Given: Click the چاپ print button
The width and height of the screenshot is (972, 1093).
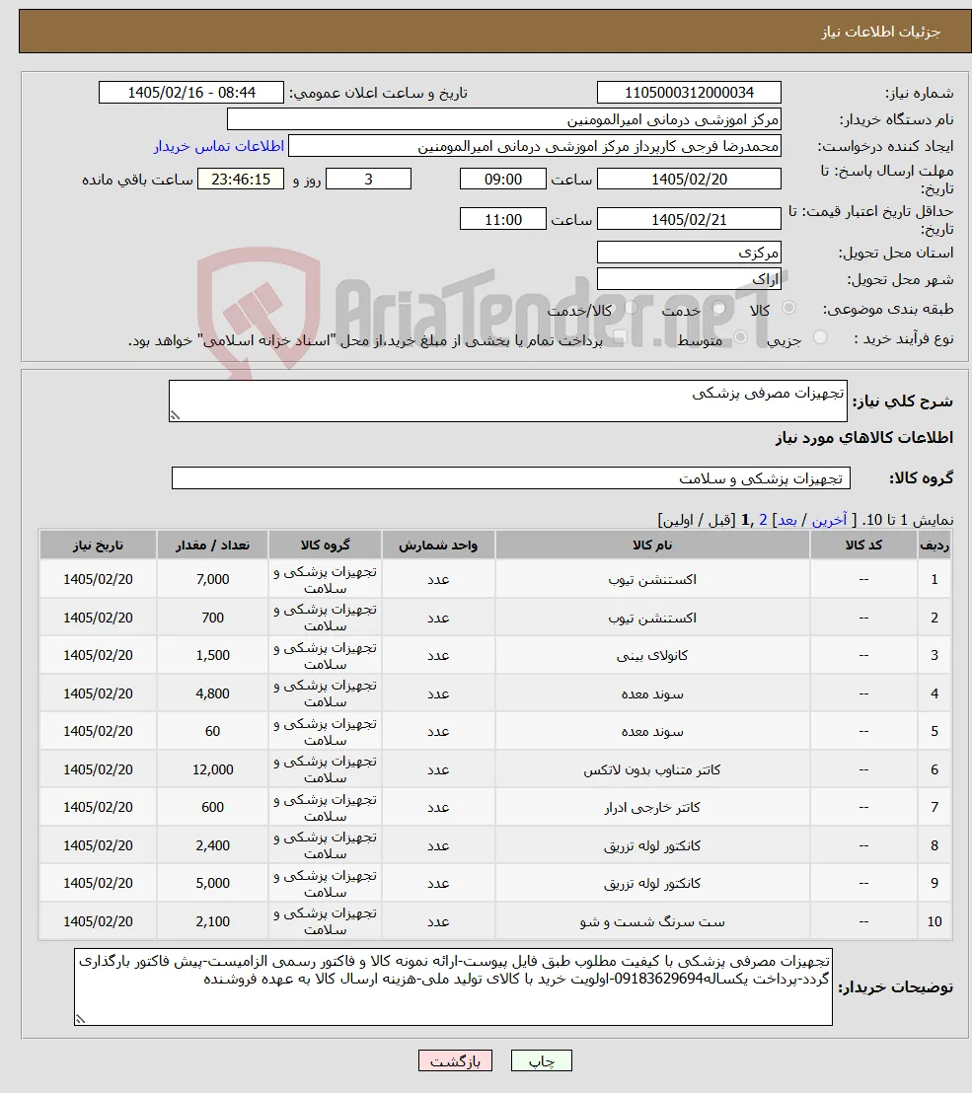Looking at the screenshot, I should (x=541, y=1060).
